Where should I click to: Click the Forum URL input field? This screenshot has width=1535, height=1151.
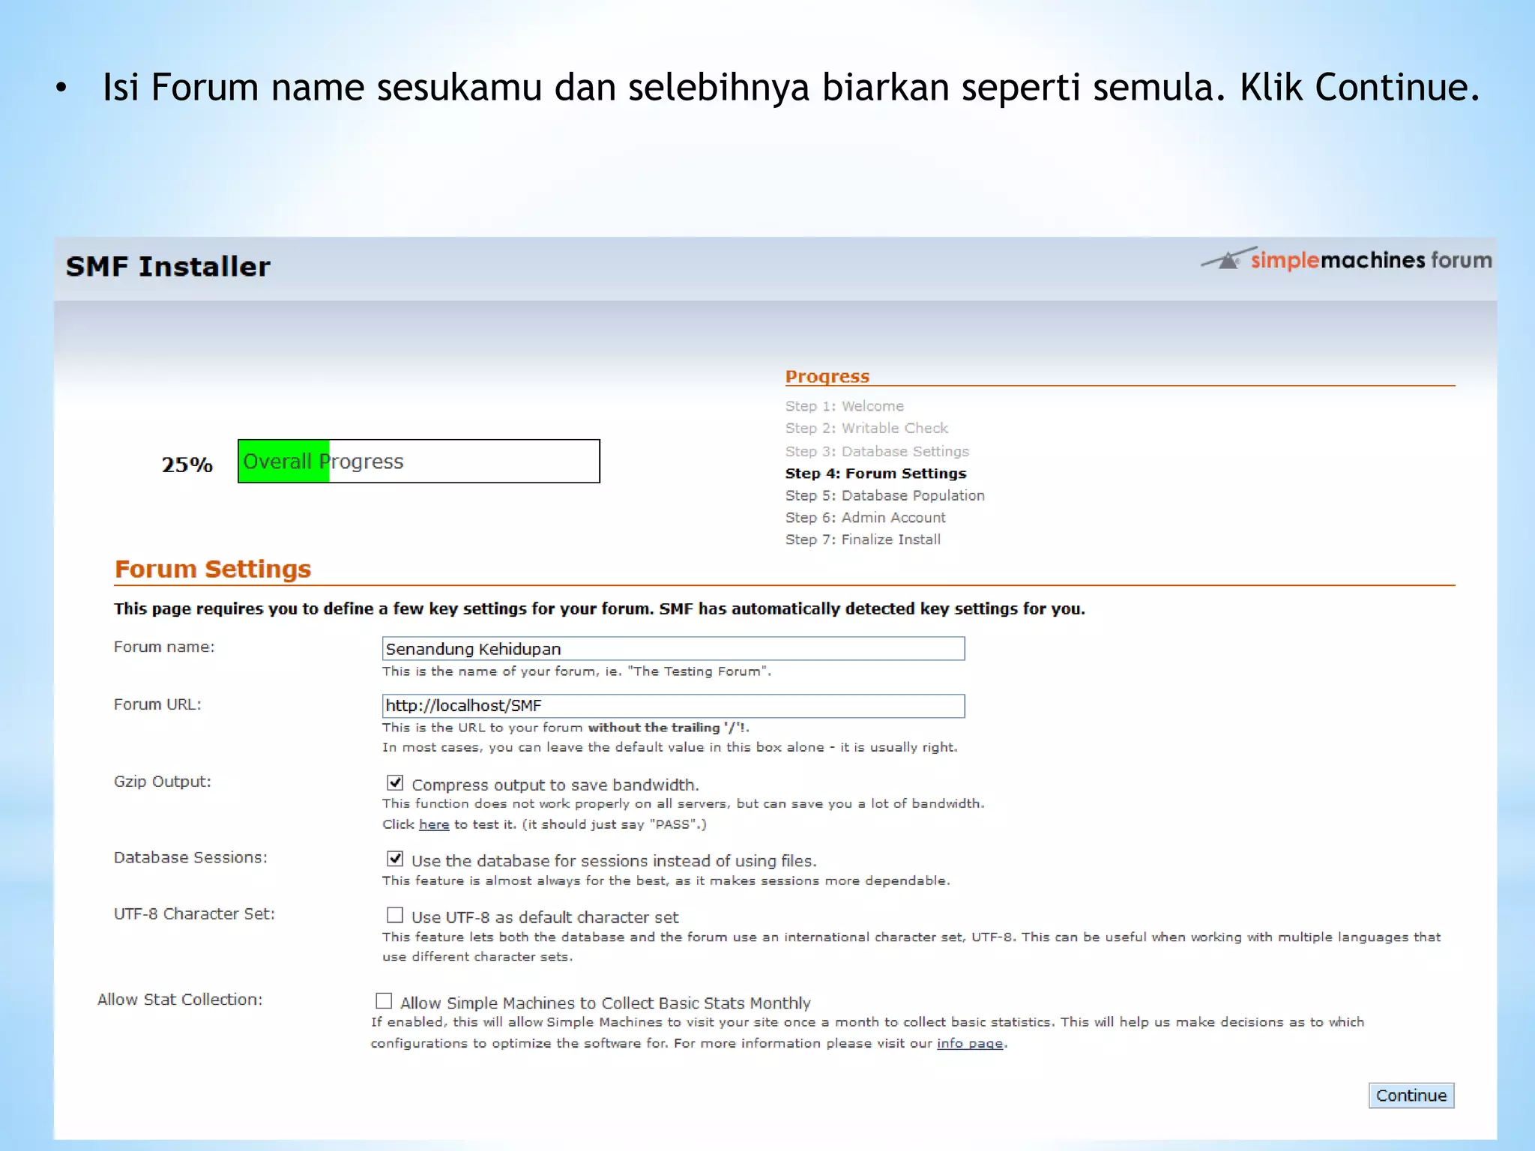coord(673,705)
